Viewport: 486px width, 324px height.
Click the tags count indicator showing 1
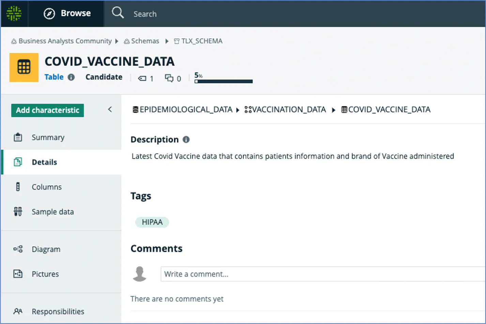[146, 78]
